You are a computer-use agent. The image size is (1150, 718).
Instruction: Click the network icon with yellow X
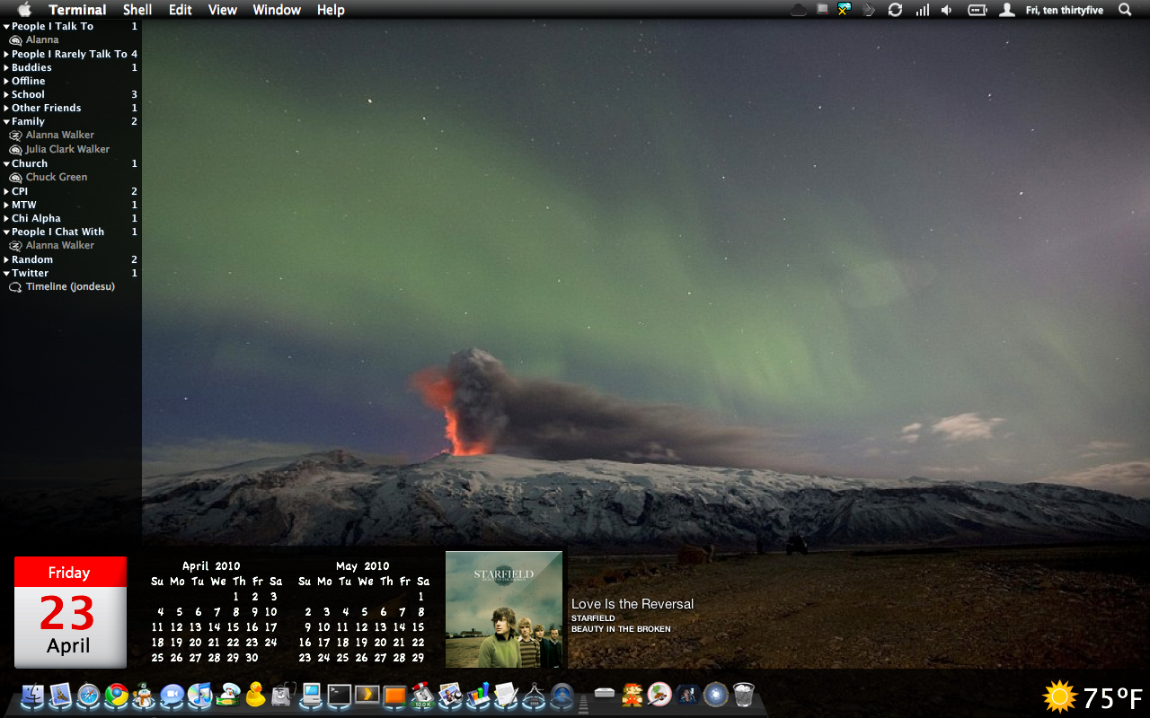(x=845, y=10)
